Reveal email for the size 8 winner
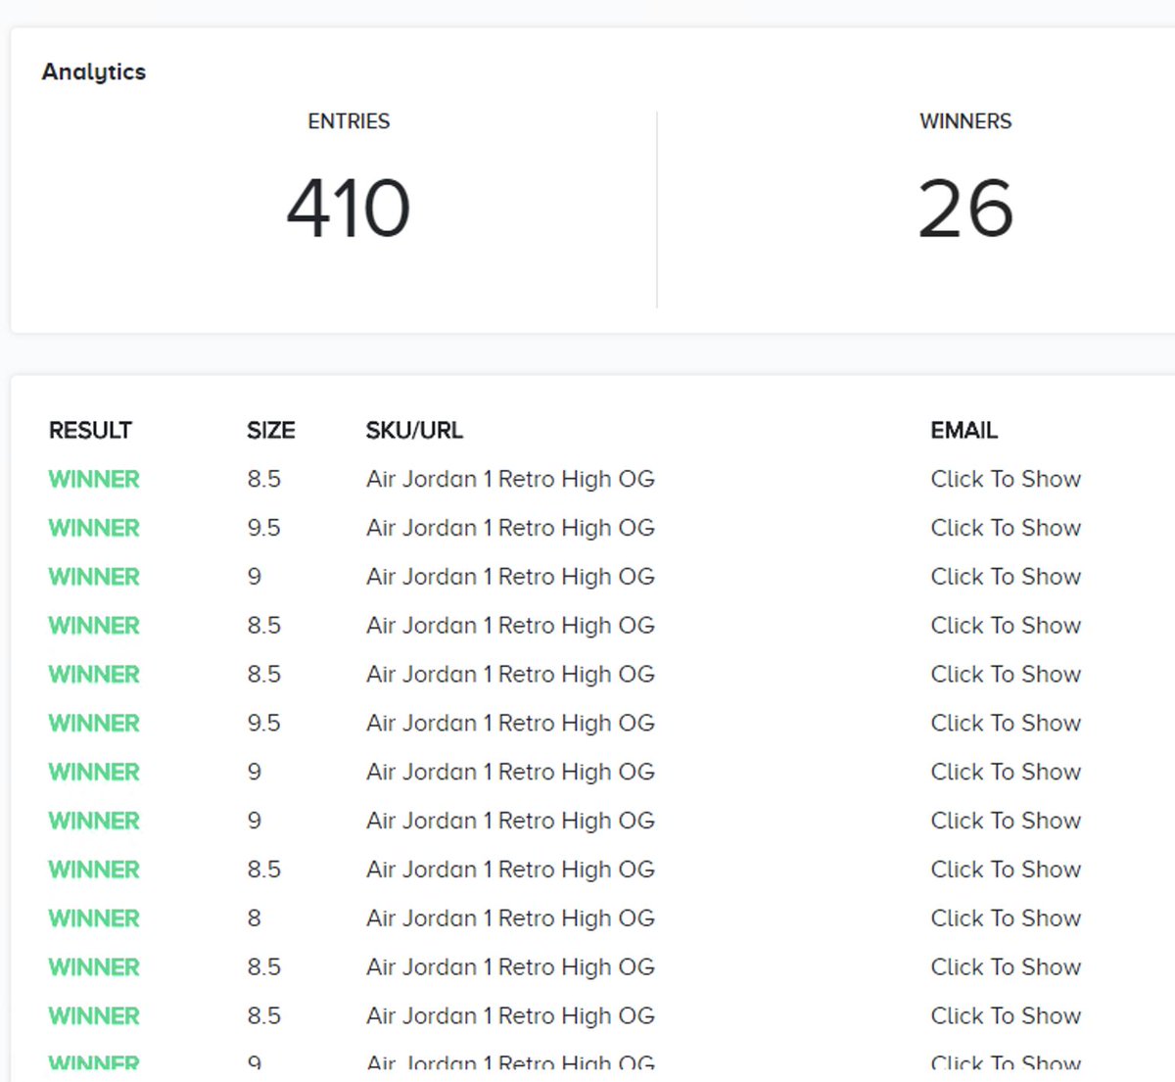The image size is (1175, 1082). 1006,918
